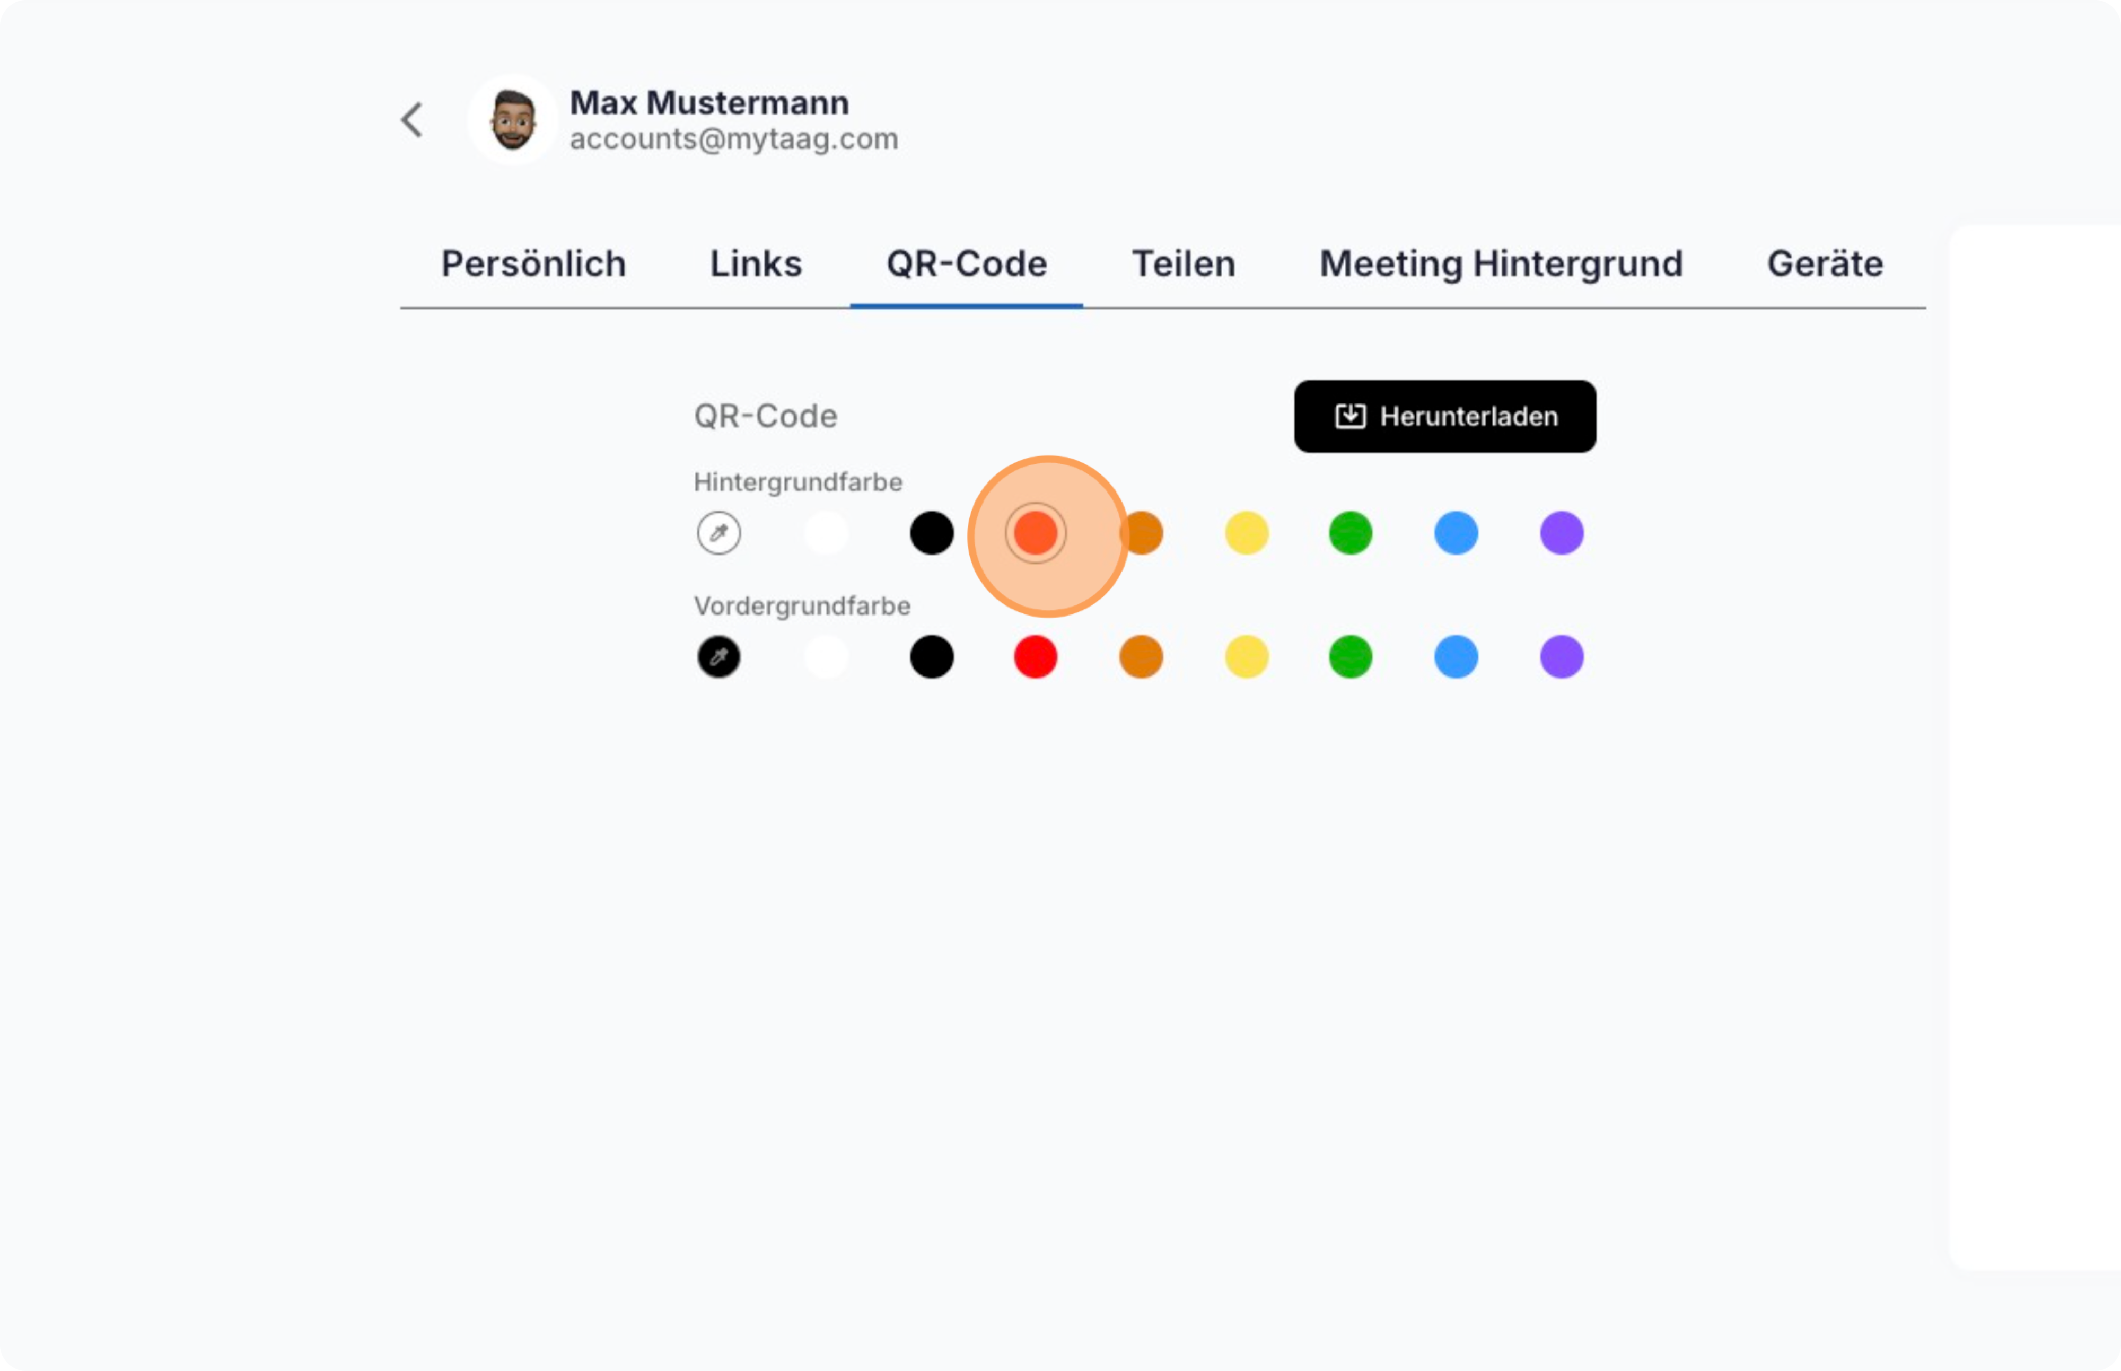
Task: Pick green under Hintergrundfarbe
Action: pyautogui.click(x=1351, y=533)
